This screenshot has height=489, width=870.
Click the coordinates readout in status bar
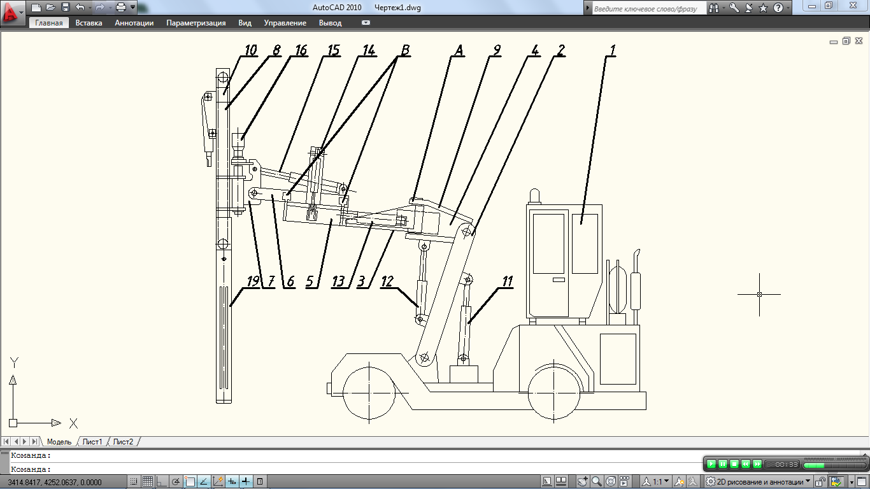pos(55,483)
